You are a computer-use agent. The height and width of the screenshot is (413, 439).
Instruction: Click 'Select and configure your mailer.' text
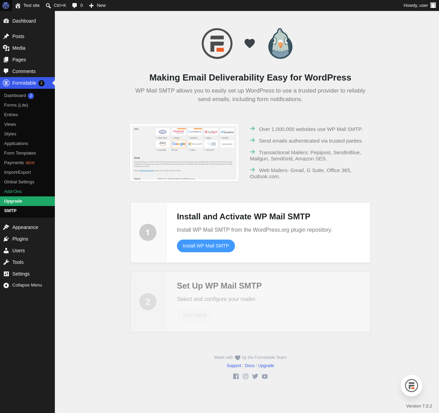(217, 299)
